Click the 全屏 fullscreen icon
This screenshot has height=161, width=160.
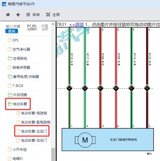tap(48, 14)
